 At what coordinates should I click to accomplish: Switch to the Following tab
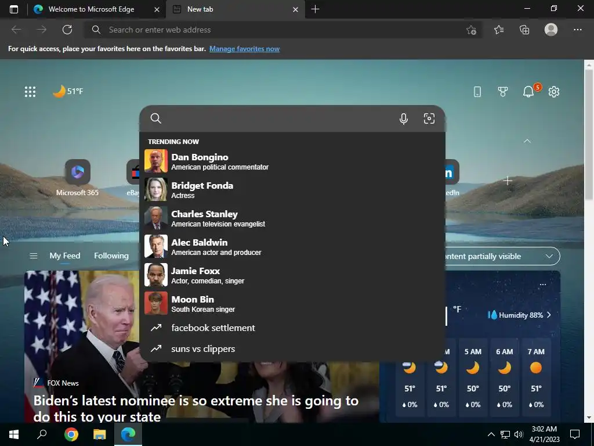tap(111, 256)
